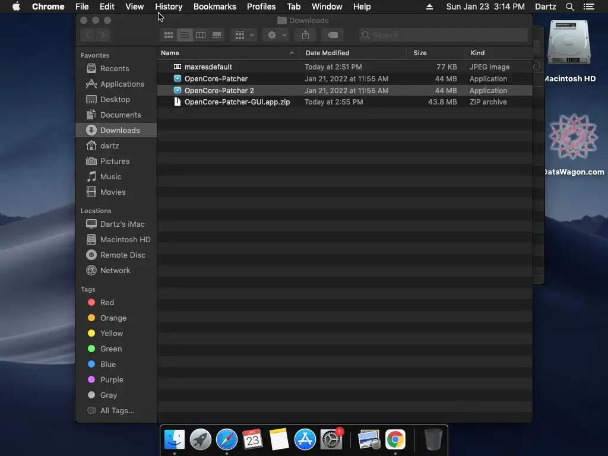
Task: Switch Finder to list view
Action: click(185, 35)
